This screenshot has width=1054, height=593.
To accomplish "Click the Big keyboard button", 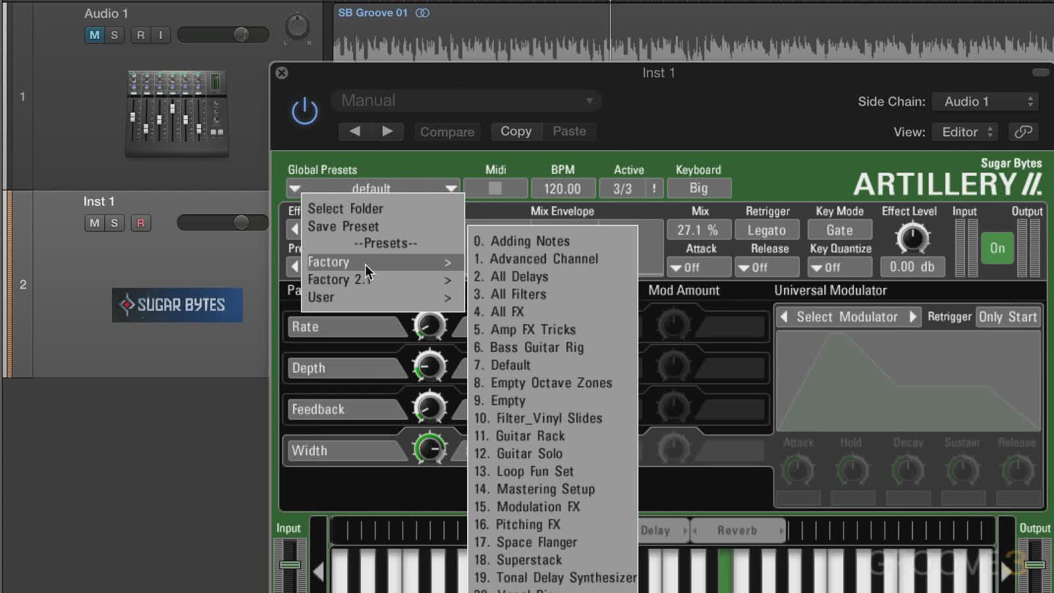I will click(x=699, y=188).
